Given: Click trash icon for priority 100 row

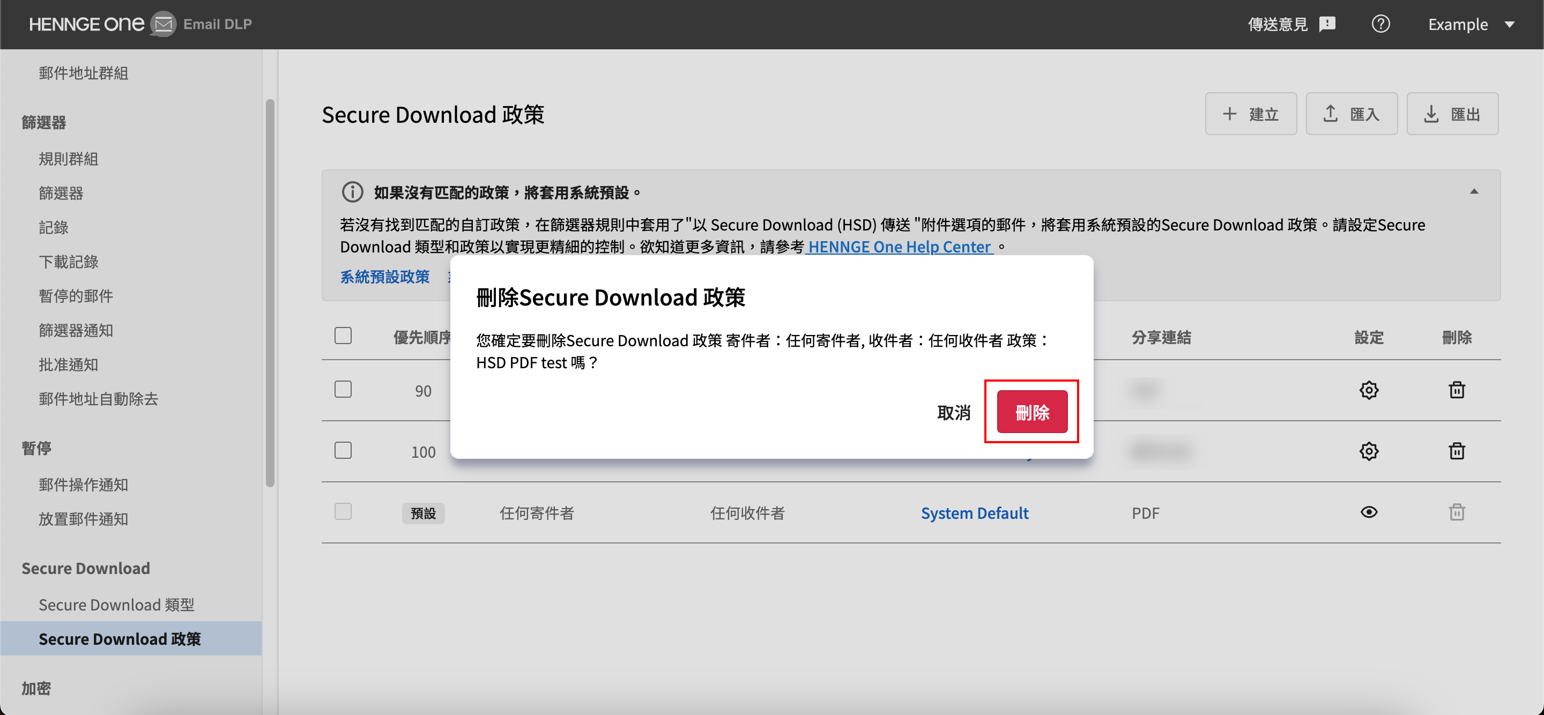Looking at the screenshot, I should coord(1456,451).
